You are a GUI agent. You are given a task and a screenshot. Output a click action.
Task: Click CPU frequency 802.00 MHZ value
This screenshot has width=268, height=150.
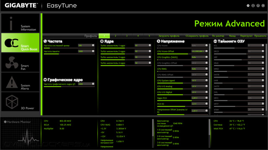pos(65,121)
